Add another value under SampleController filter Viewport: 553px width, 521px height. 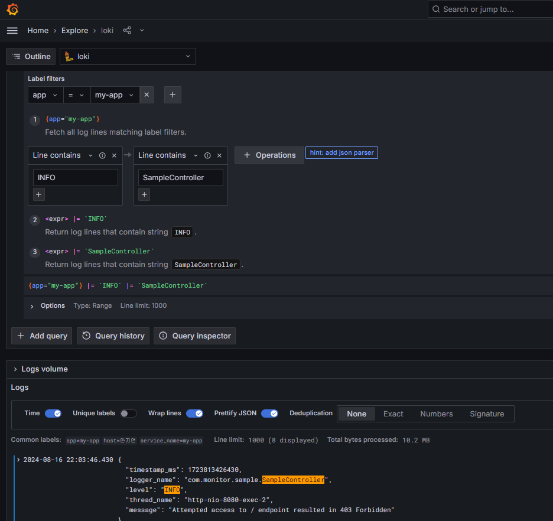(x=144, y=194)
